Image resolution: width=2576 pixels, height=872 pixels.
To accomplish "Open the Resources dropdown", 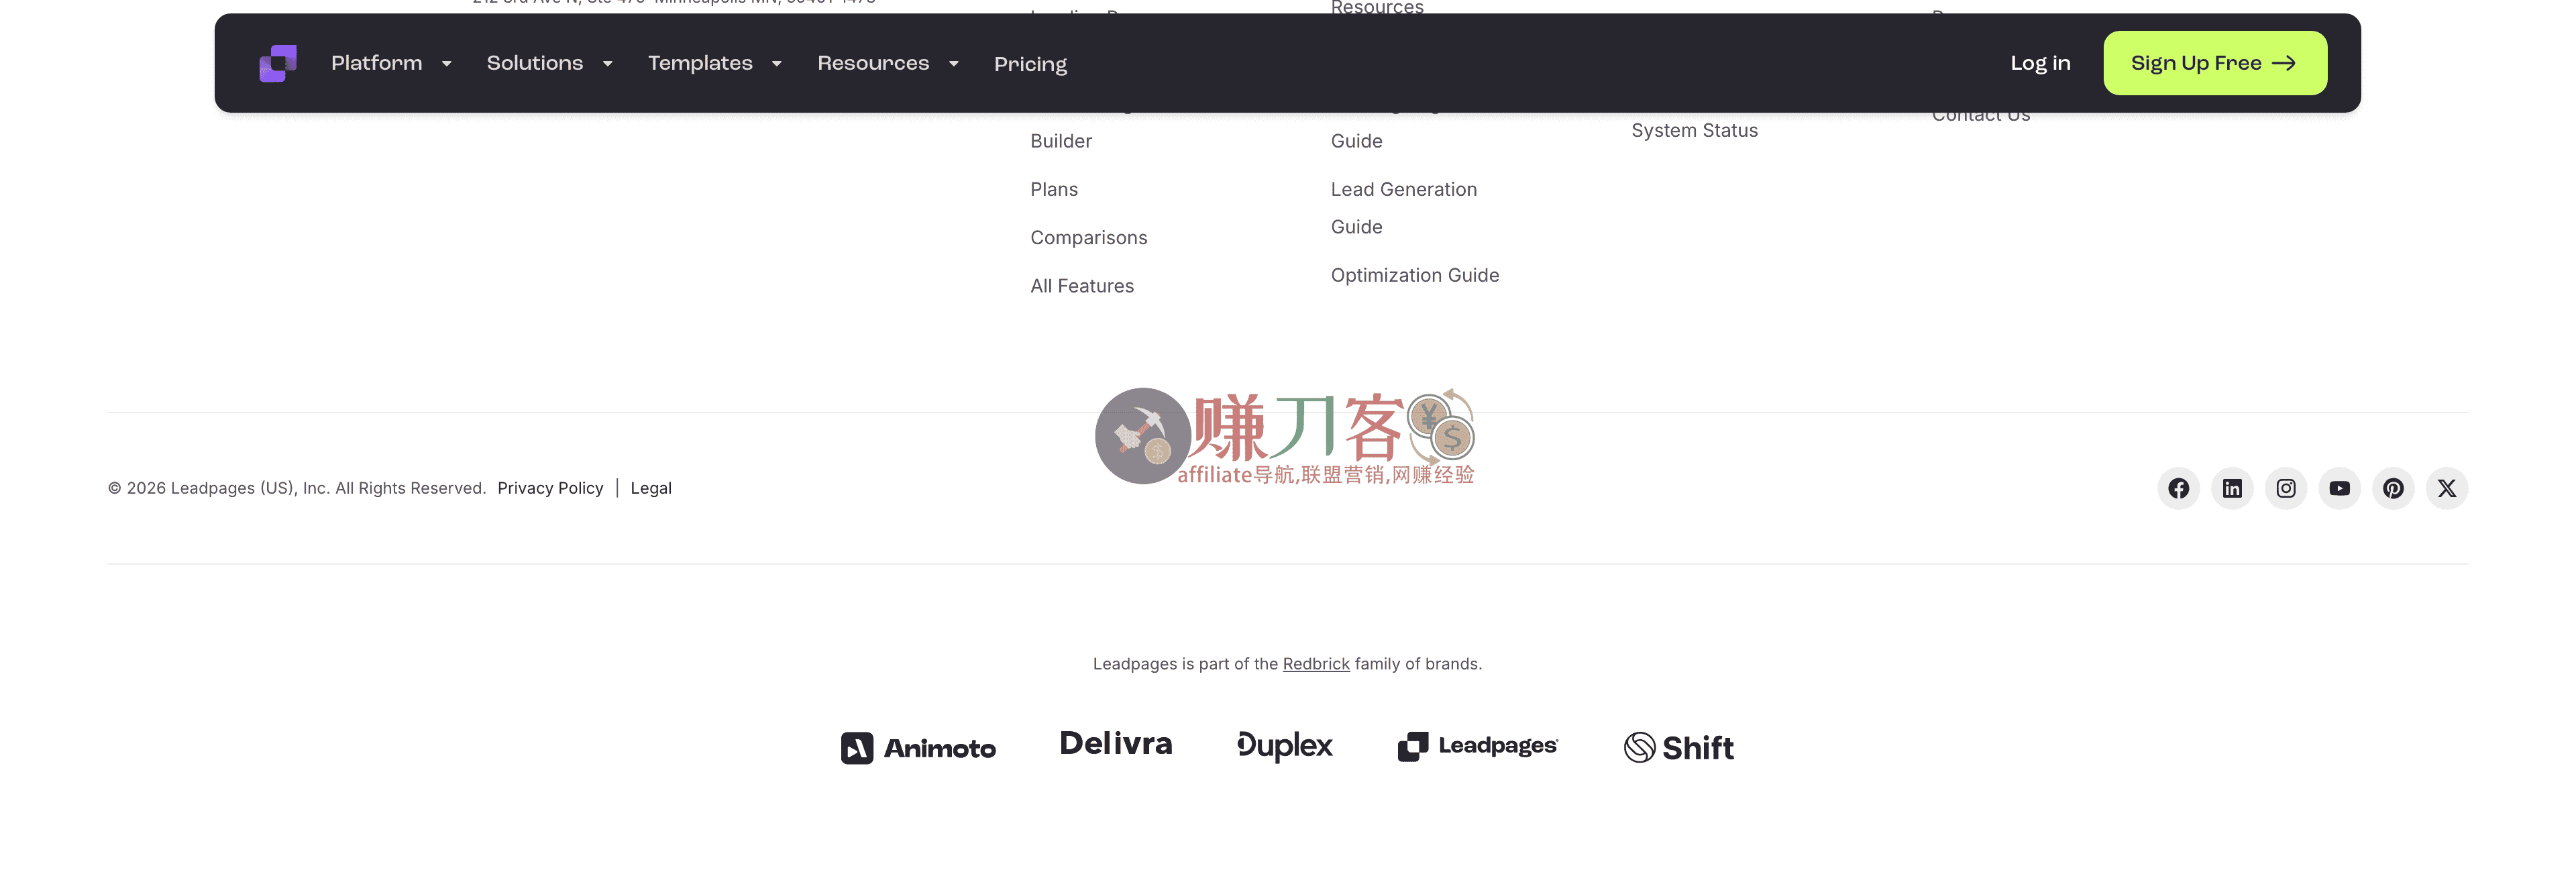I will tap(886, 62).
